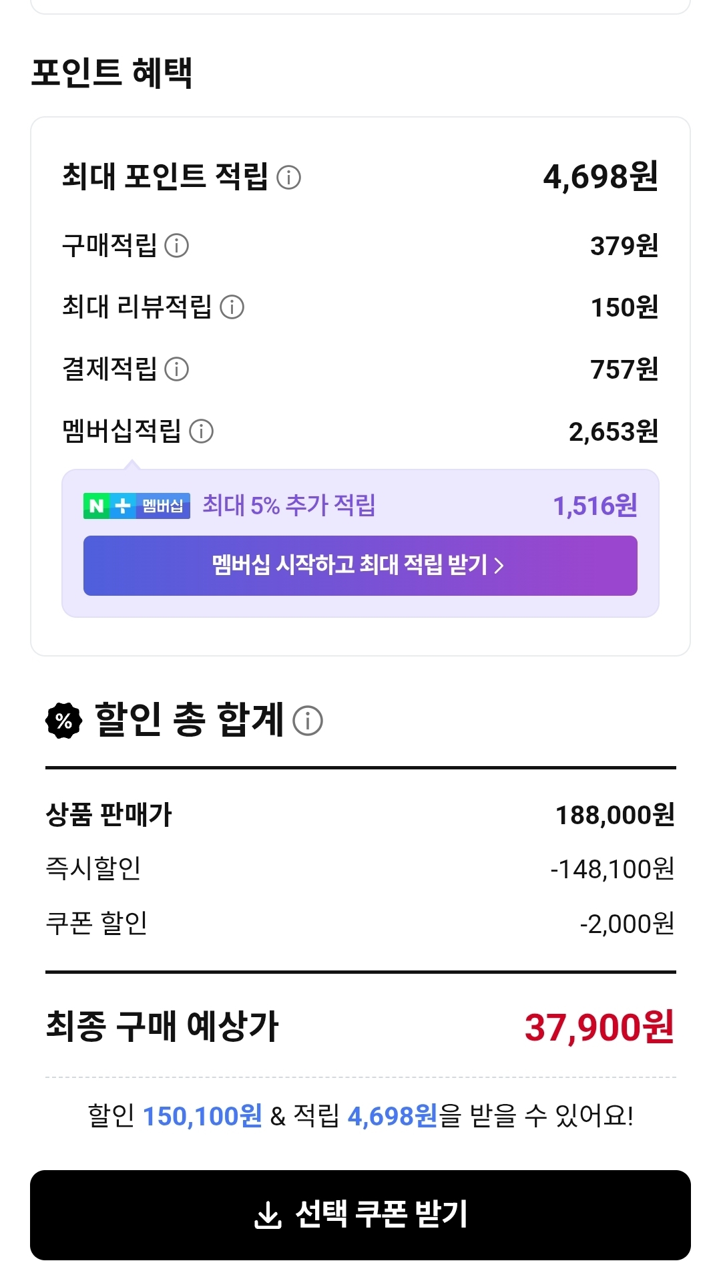The width and height of the screenshot is (721, 1279).
Task: Open info for 최대 리뷰적립
Action: click(x=232, y=307)
